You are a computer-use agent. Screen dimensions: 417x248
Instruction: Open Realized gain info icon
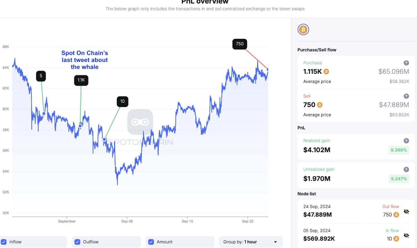click(x=406, y=141)
